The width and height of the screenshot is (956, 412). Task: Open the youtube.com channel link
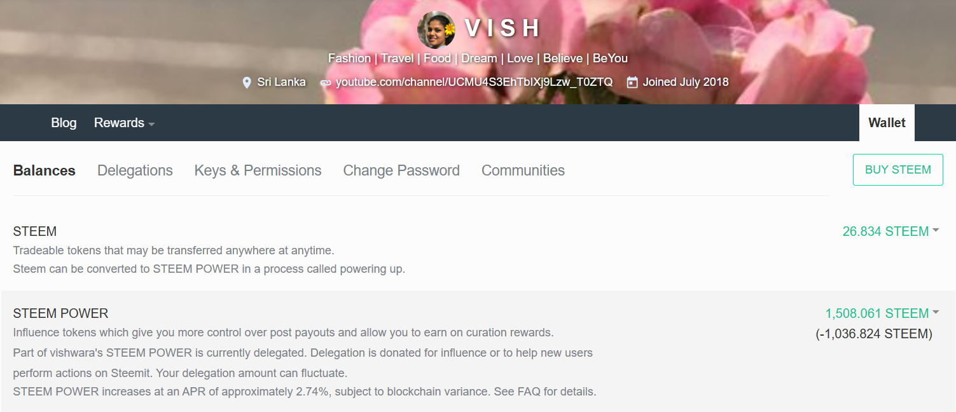474,82
